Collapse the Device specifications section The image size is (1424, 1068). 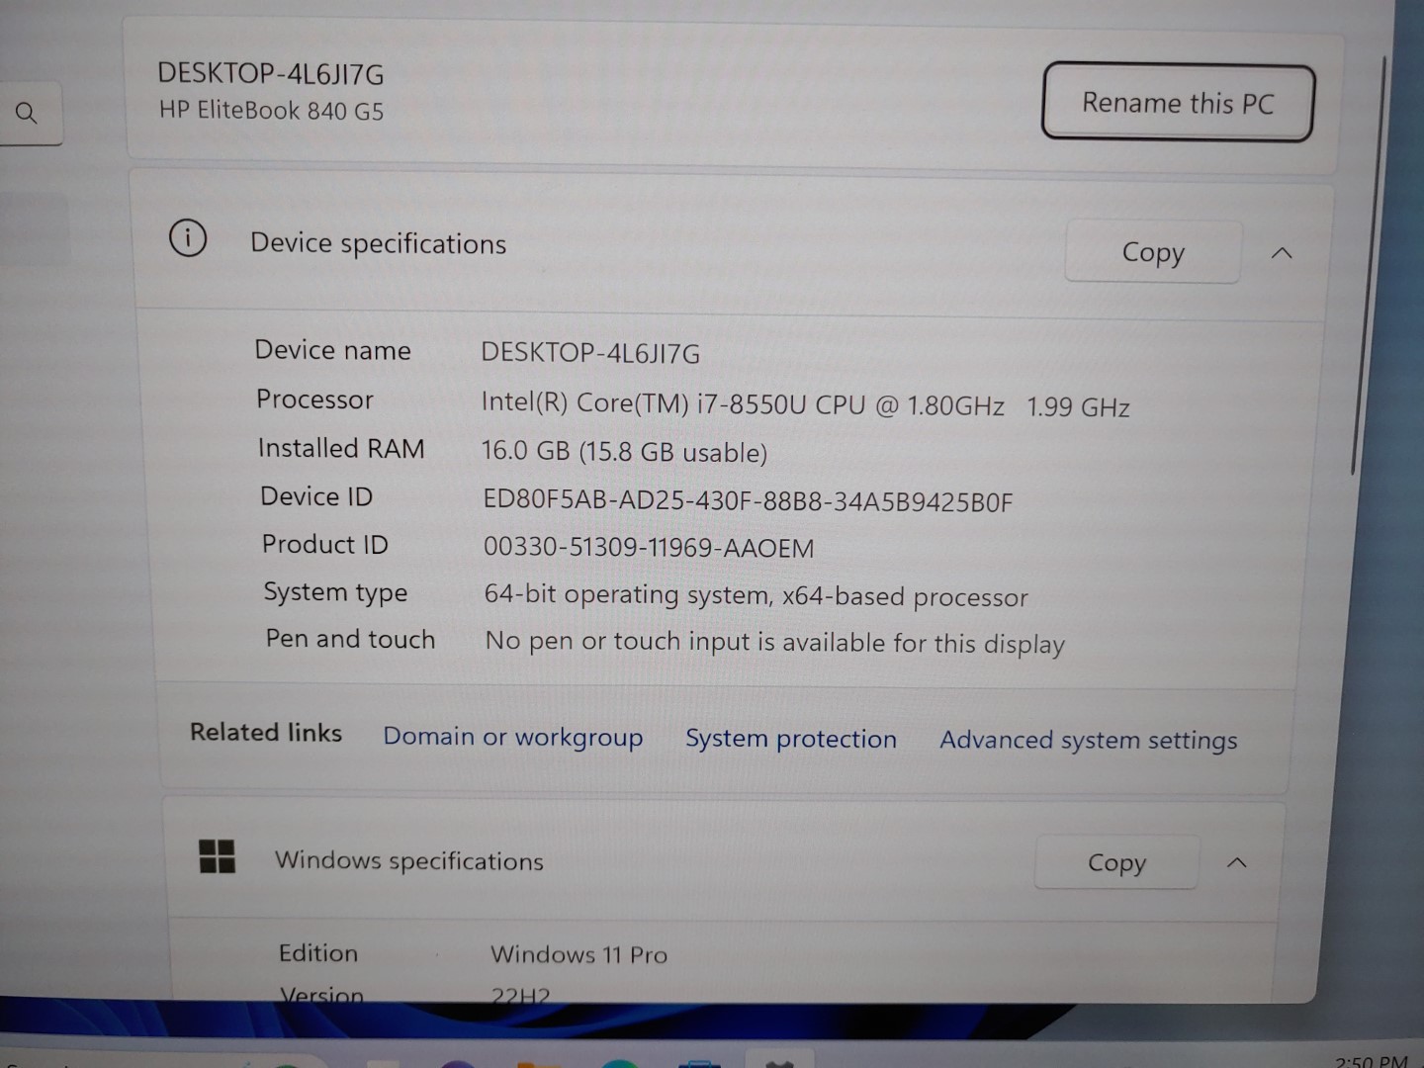(1282, 253)
